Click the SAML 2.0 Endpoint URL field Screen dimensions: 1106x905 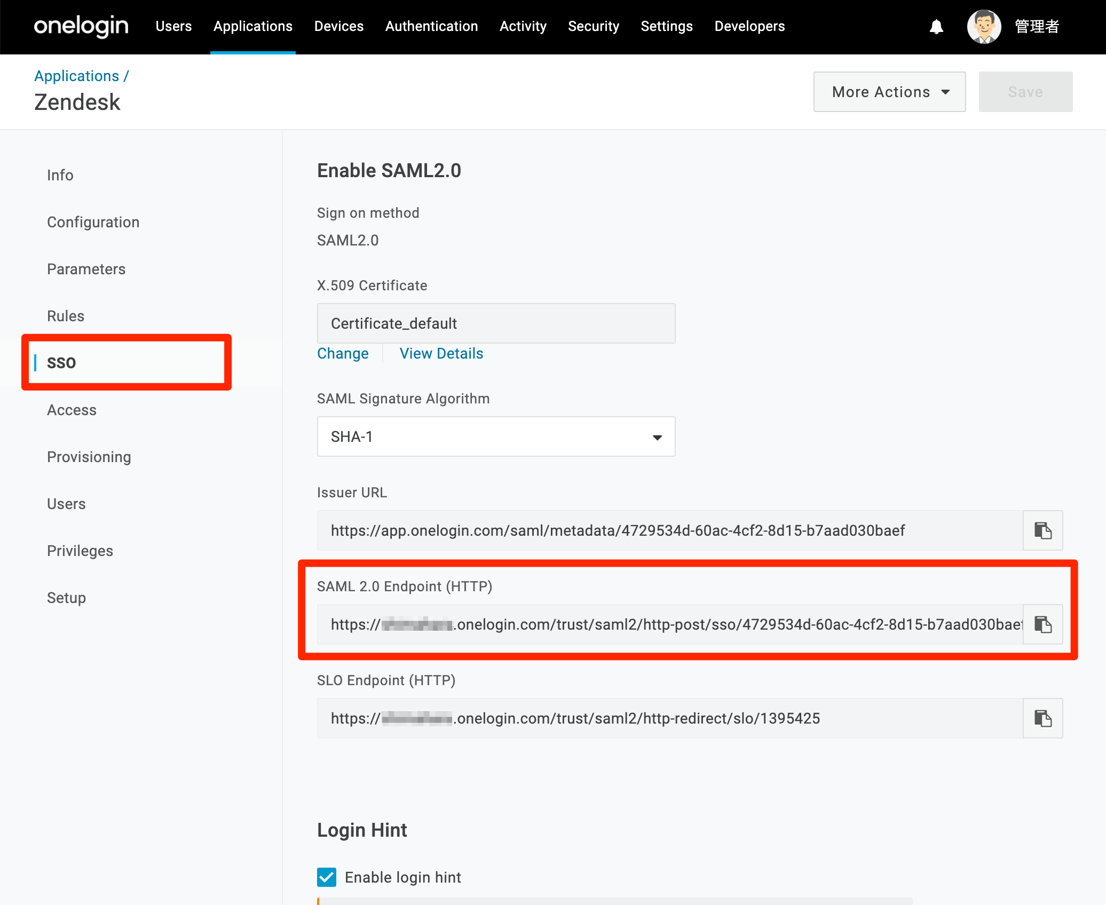click(x=670, y=624)
